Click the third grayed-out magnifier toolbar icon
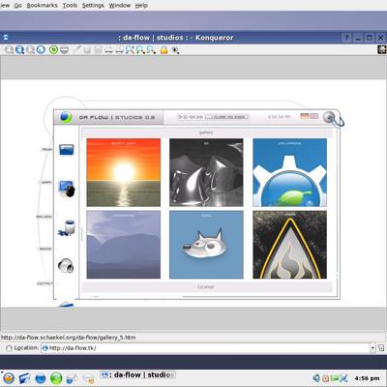Screen dimensions: 387x387 tap(30, 49)
